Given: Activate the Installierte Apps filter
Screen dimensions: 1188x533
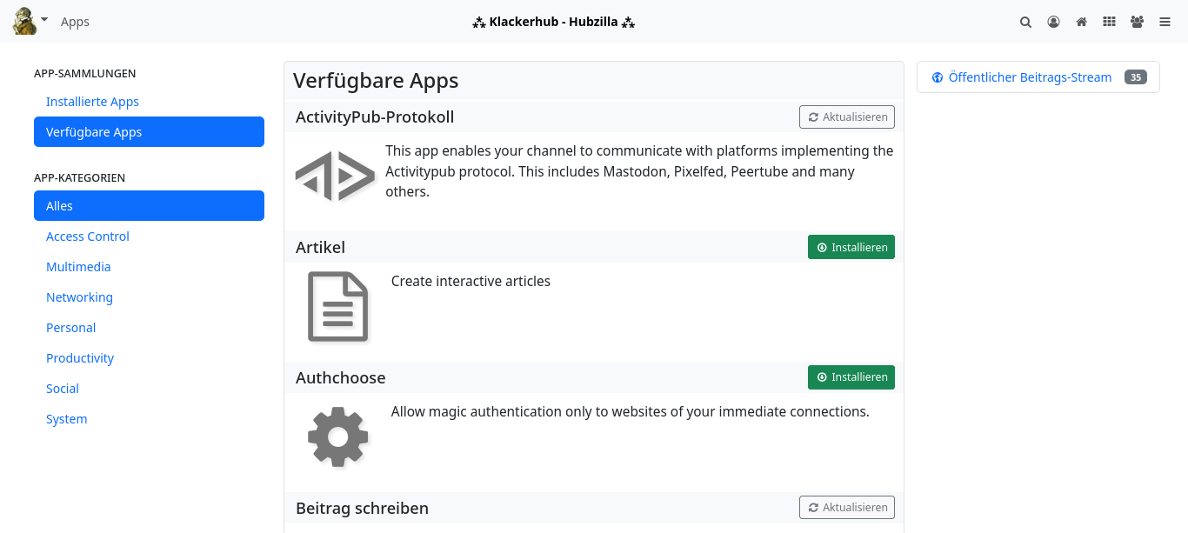Looking at the screenshot, I should [92, 101].
